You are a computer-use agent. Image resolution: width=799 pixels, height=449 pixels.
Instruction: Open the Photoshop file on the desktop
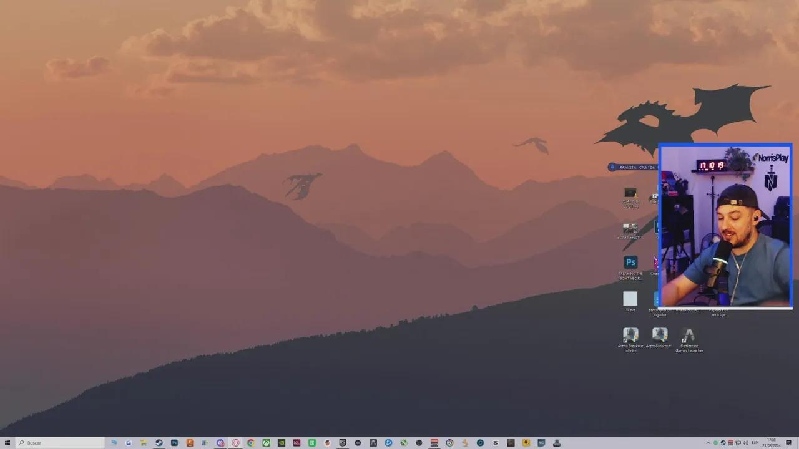tap(630, 263)
